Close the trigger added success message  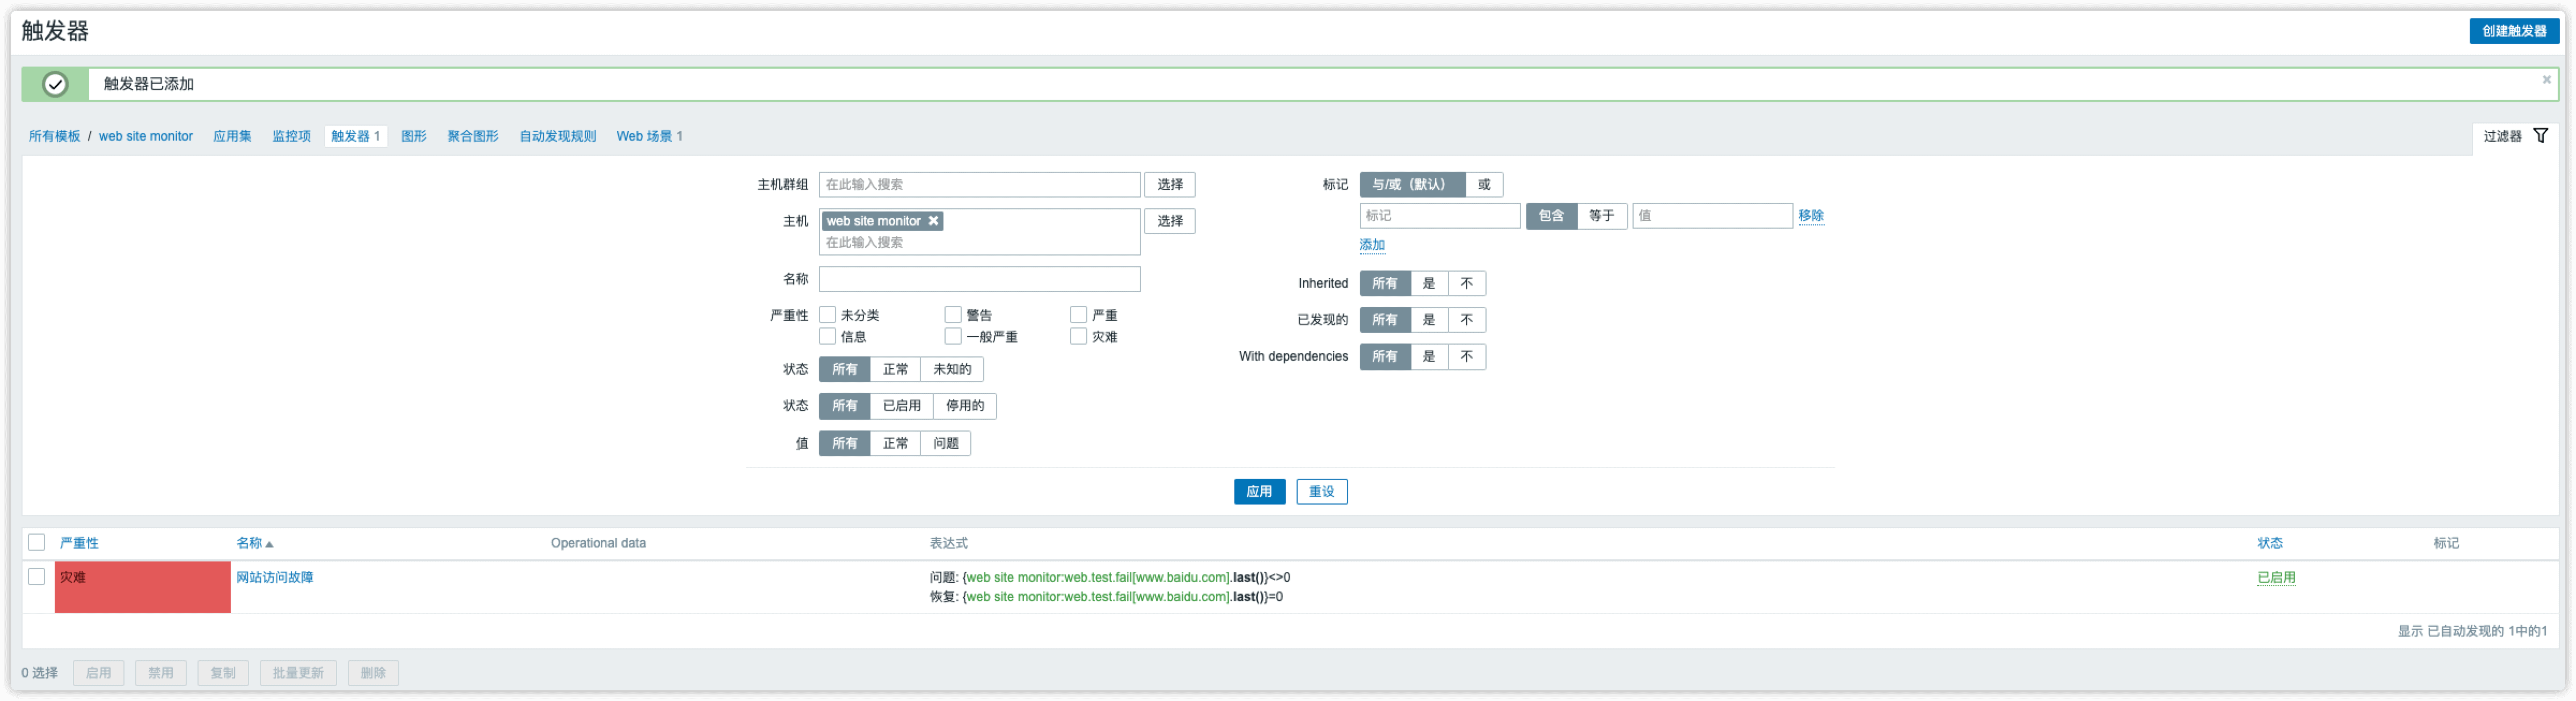click(x=2546, y=80)
